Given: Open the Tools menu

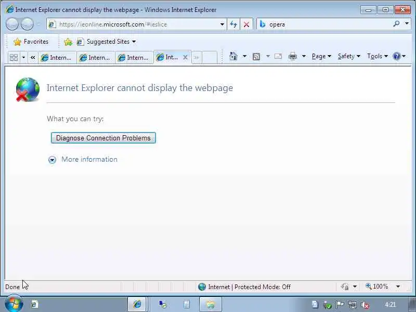Looking at the screenshot, I should (x=378, y=56).
